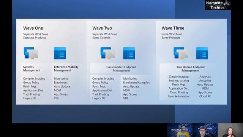Click Separate Products under Wave One

click(35, 38)
